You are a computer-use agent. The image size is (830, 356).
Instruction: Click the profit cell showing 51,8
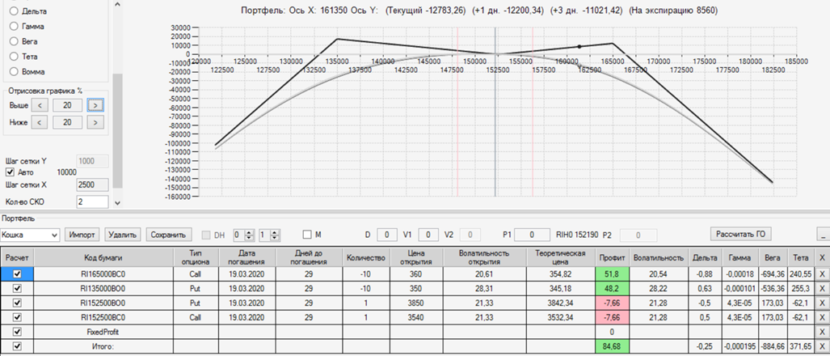611,274
